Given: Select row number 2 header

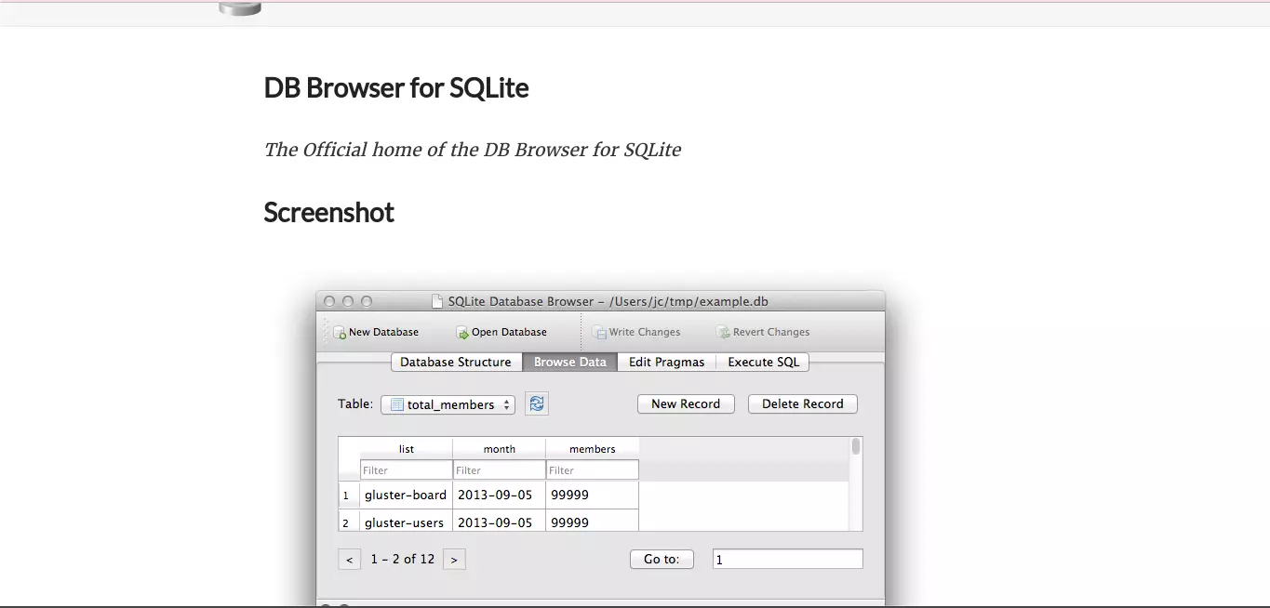Looking at the screenshot, I should click(x=349, y=521).
